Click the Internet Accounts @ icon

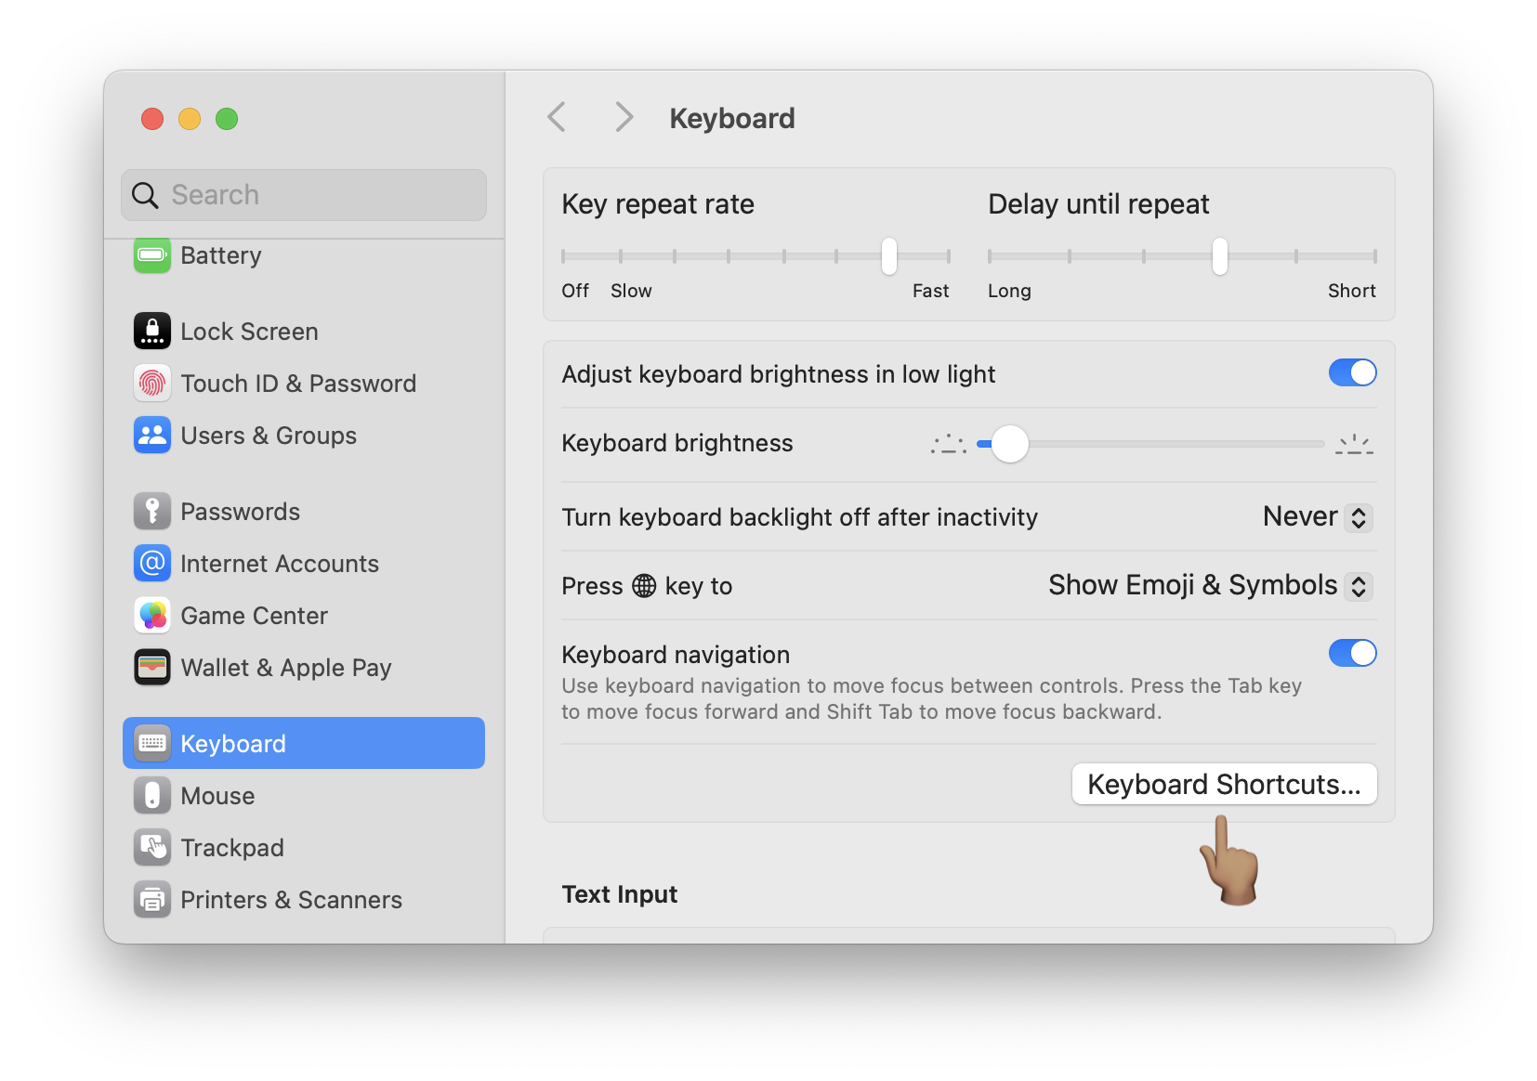click(x=152, y=563)
